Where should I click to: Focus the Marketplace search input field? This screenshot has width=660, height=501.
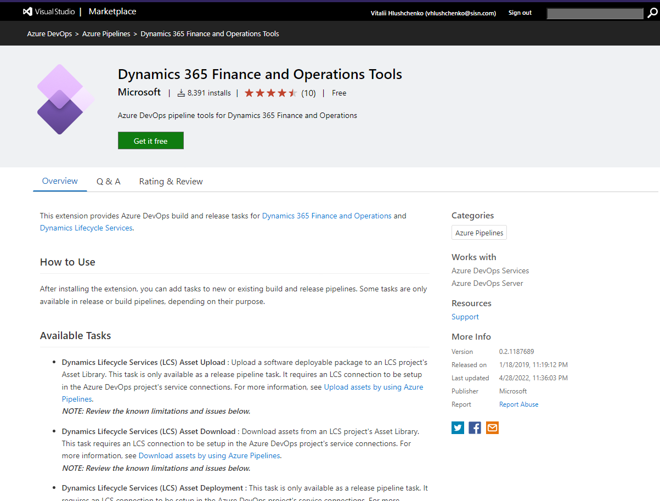coord(595,14)
